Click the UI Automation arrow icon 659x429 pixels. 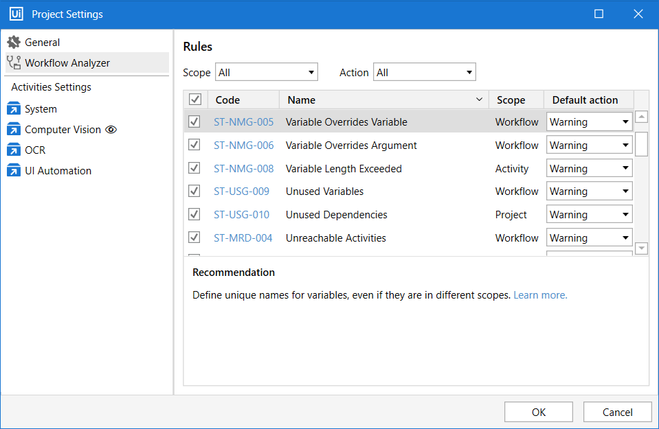click(x=14, y=171)
